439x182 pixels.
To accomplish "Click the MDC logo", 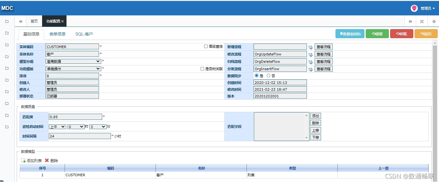I will [7, 8].
